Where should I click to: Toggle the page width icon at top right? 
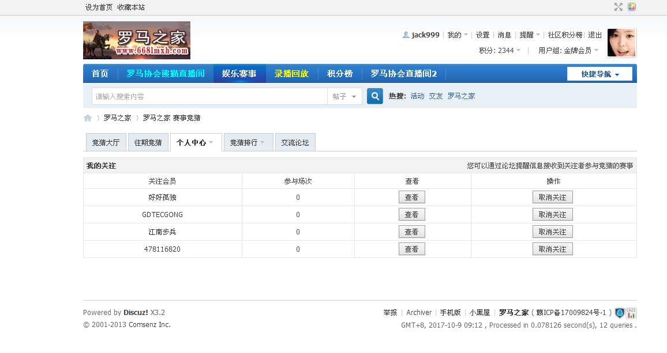pyautogui.click(x=619, y=7)
